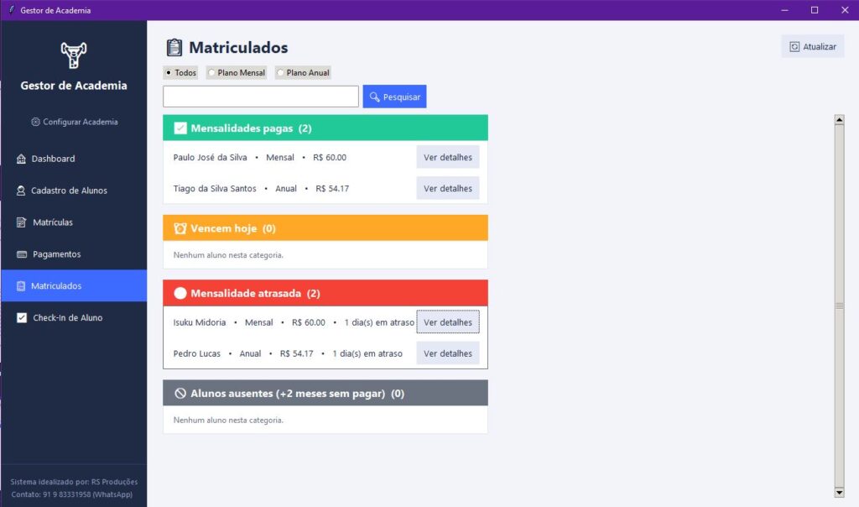
Task: Click 'Nenhum aluno' text under Alunos ausentes
Action: (228, 420)
